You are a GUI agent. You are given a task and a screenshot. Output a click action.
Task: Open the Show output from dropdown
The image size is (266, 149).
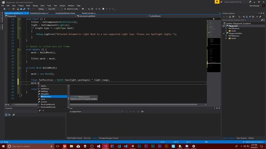tap(103, 111)
